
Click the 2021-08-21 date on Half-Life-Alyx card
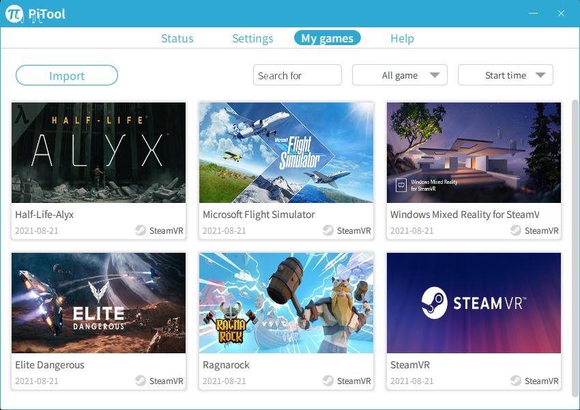37,231
